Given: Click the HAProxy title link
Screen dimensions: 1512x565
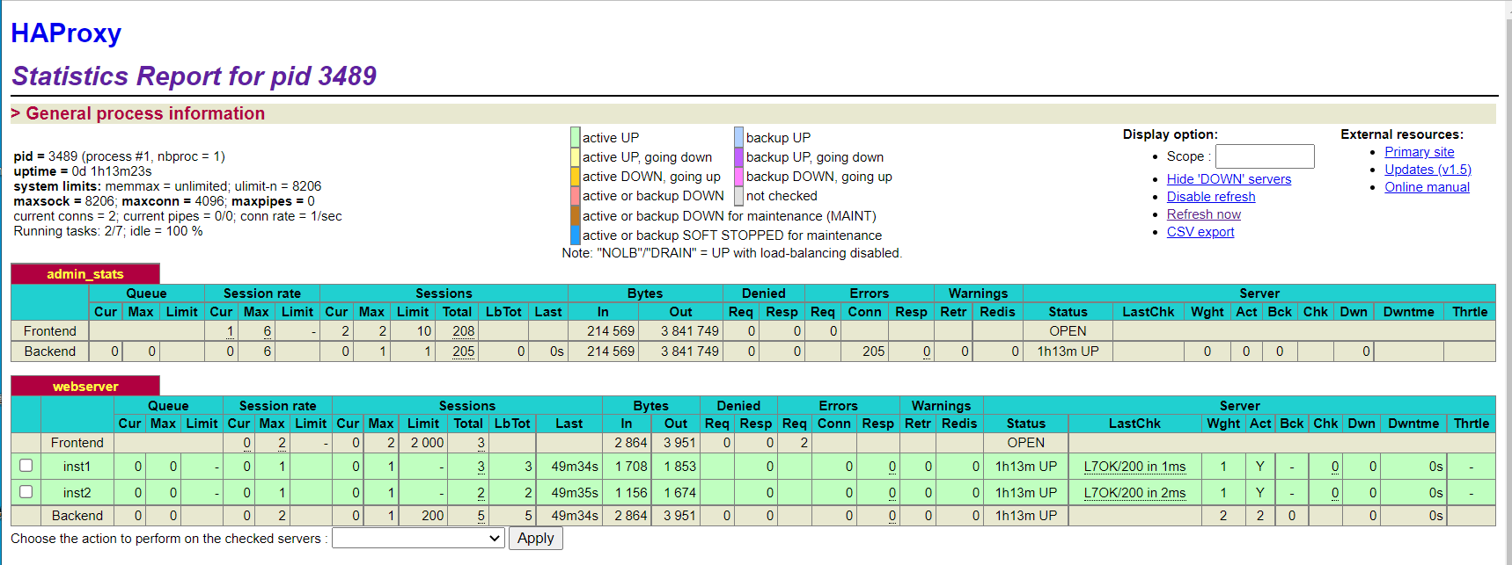Looking at the screenshot, I should 66,33.
